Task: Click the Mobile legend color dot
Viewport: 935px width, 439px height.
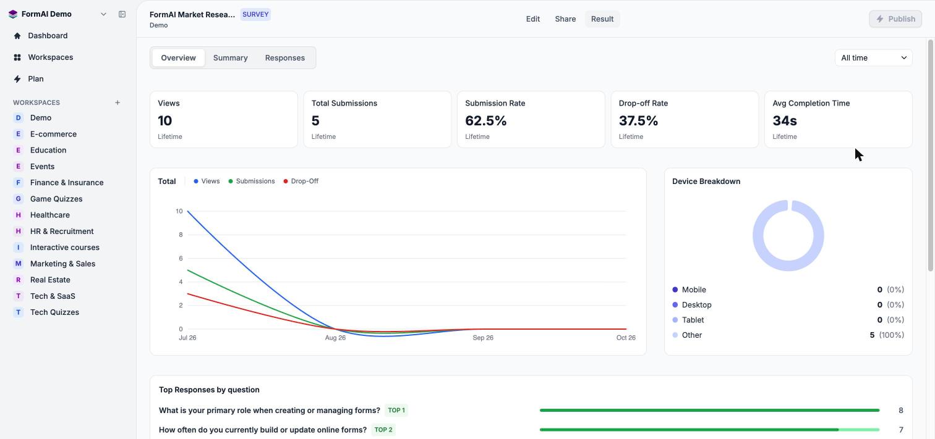Action: click(675, 290)
